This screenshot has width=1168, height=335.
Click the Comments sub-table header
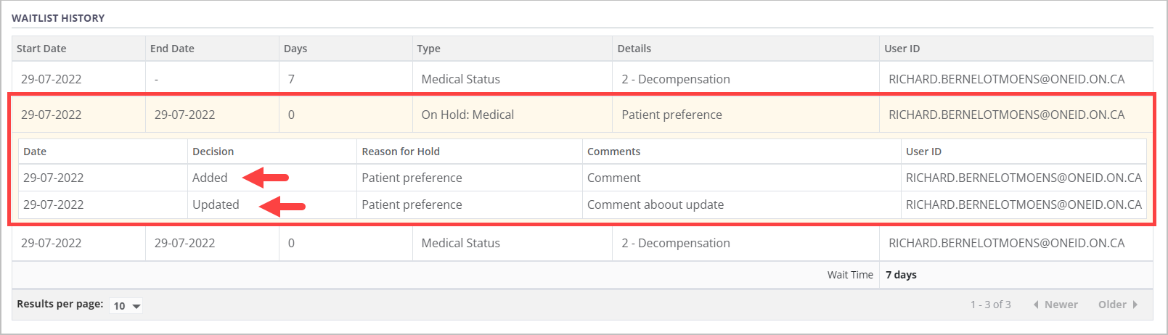coord(613,152)
